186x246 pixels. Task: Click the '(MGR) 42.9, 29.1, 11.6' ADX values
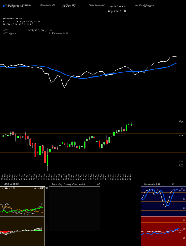tap(39, 31)
